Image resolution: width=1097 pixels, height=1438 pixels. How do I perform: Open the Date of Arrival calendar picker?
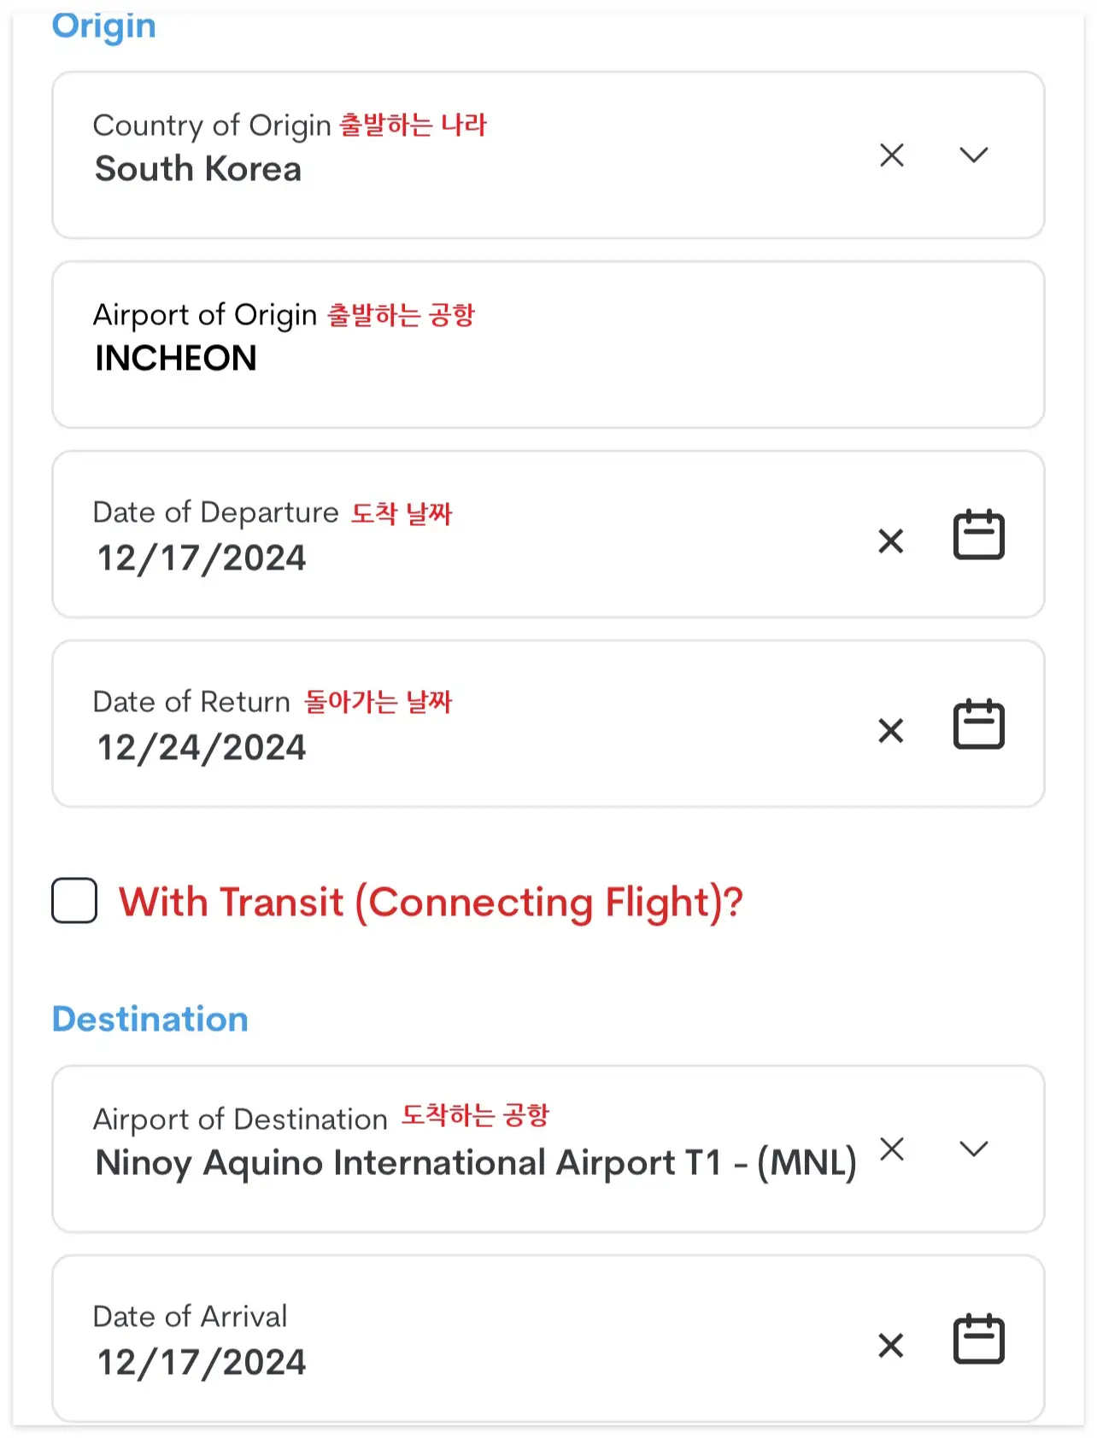[x=978, y=1339]
